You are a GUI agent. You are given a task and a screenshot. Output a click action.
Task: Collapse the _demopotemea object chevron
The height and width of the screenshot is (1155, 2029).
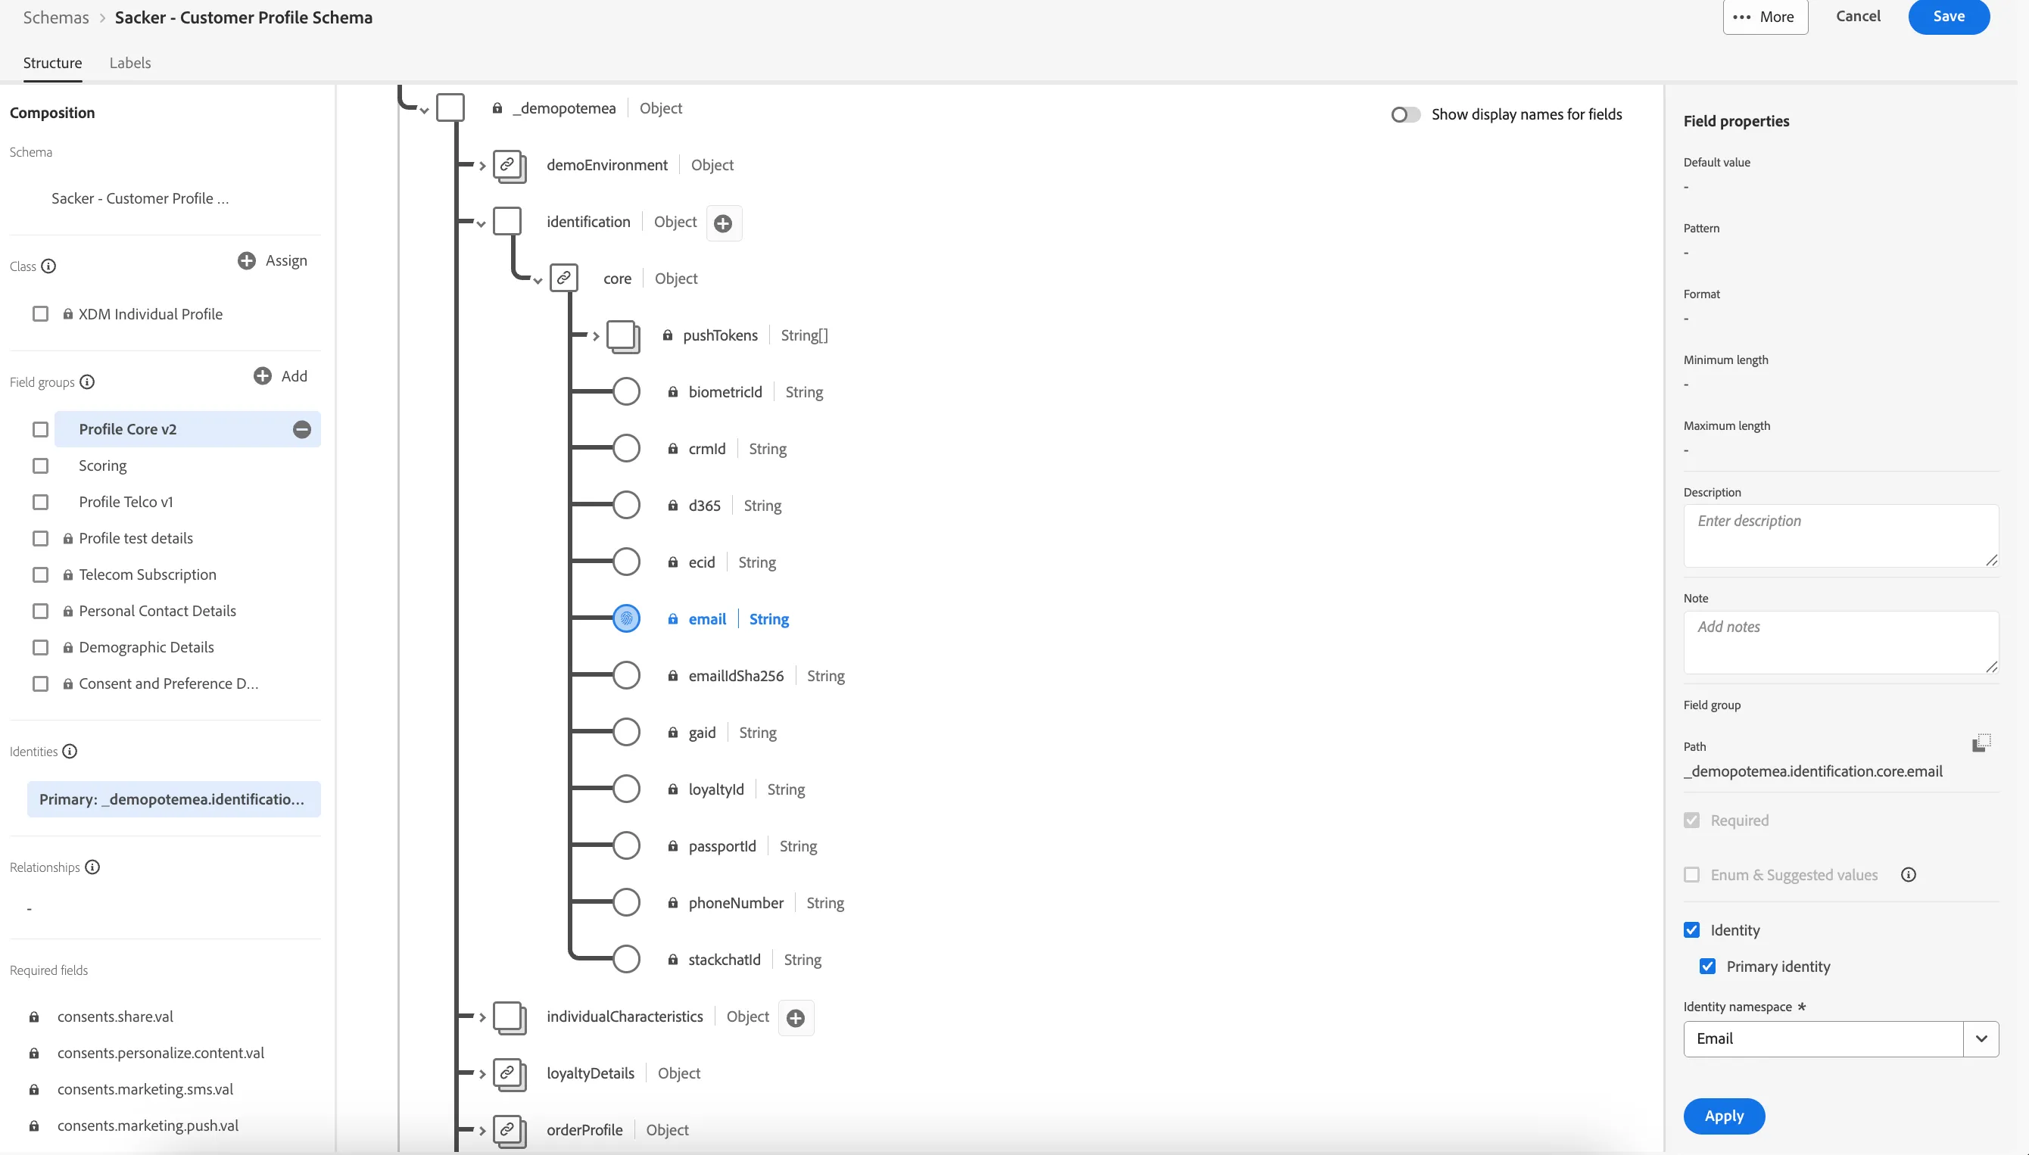coord(425,111)
